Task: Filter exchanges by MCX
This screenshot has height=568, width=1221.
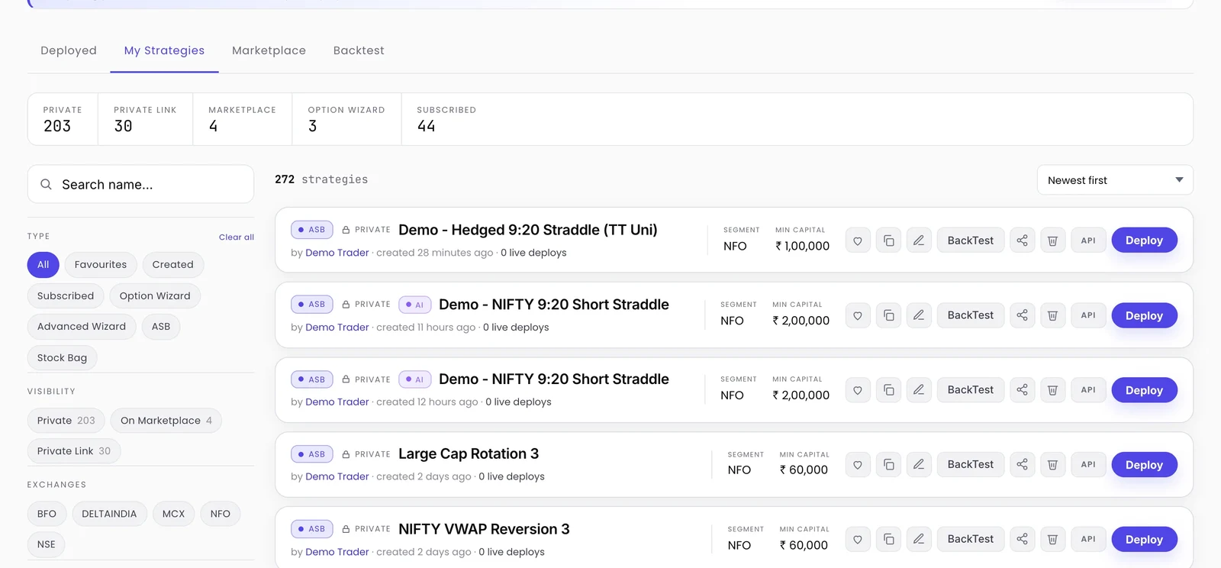Action: click(173, 514)
